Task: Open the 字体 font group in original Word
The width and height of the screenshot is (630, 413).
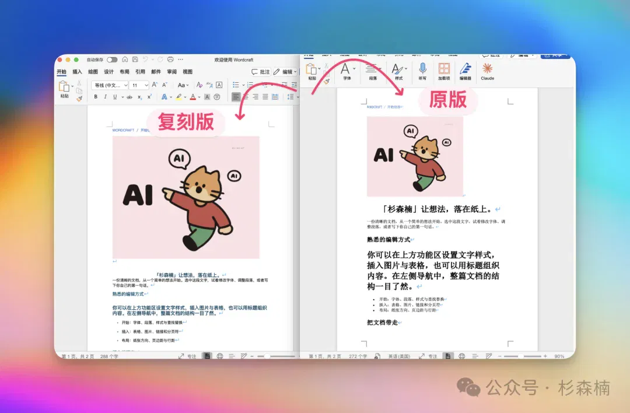Action: pyautogui.click(x=346, y=72)
